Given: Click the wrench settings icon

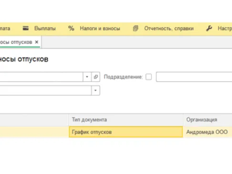Looking at the screenshot, I should point(209,29).
